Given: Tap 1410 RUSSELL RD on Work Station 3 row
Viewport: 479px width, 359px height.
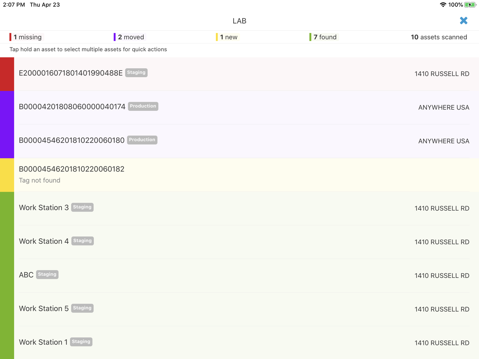Looking at the screenshot, I should 442,209.
